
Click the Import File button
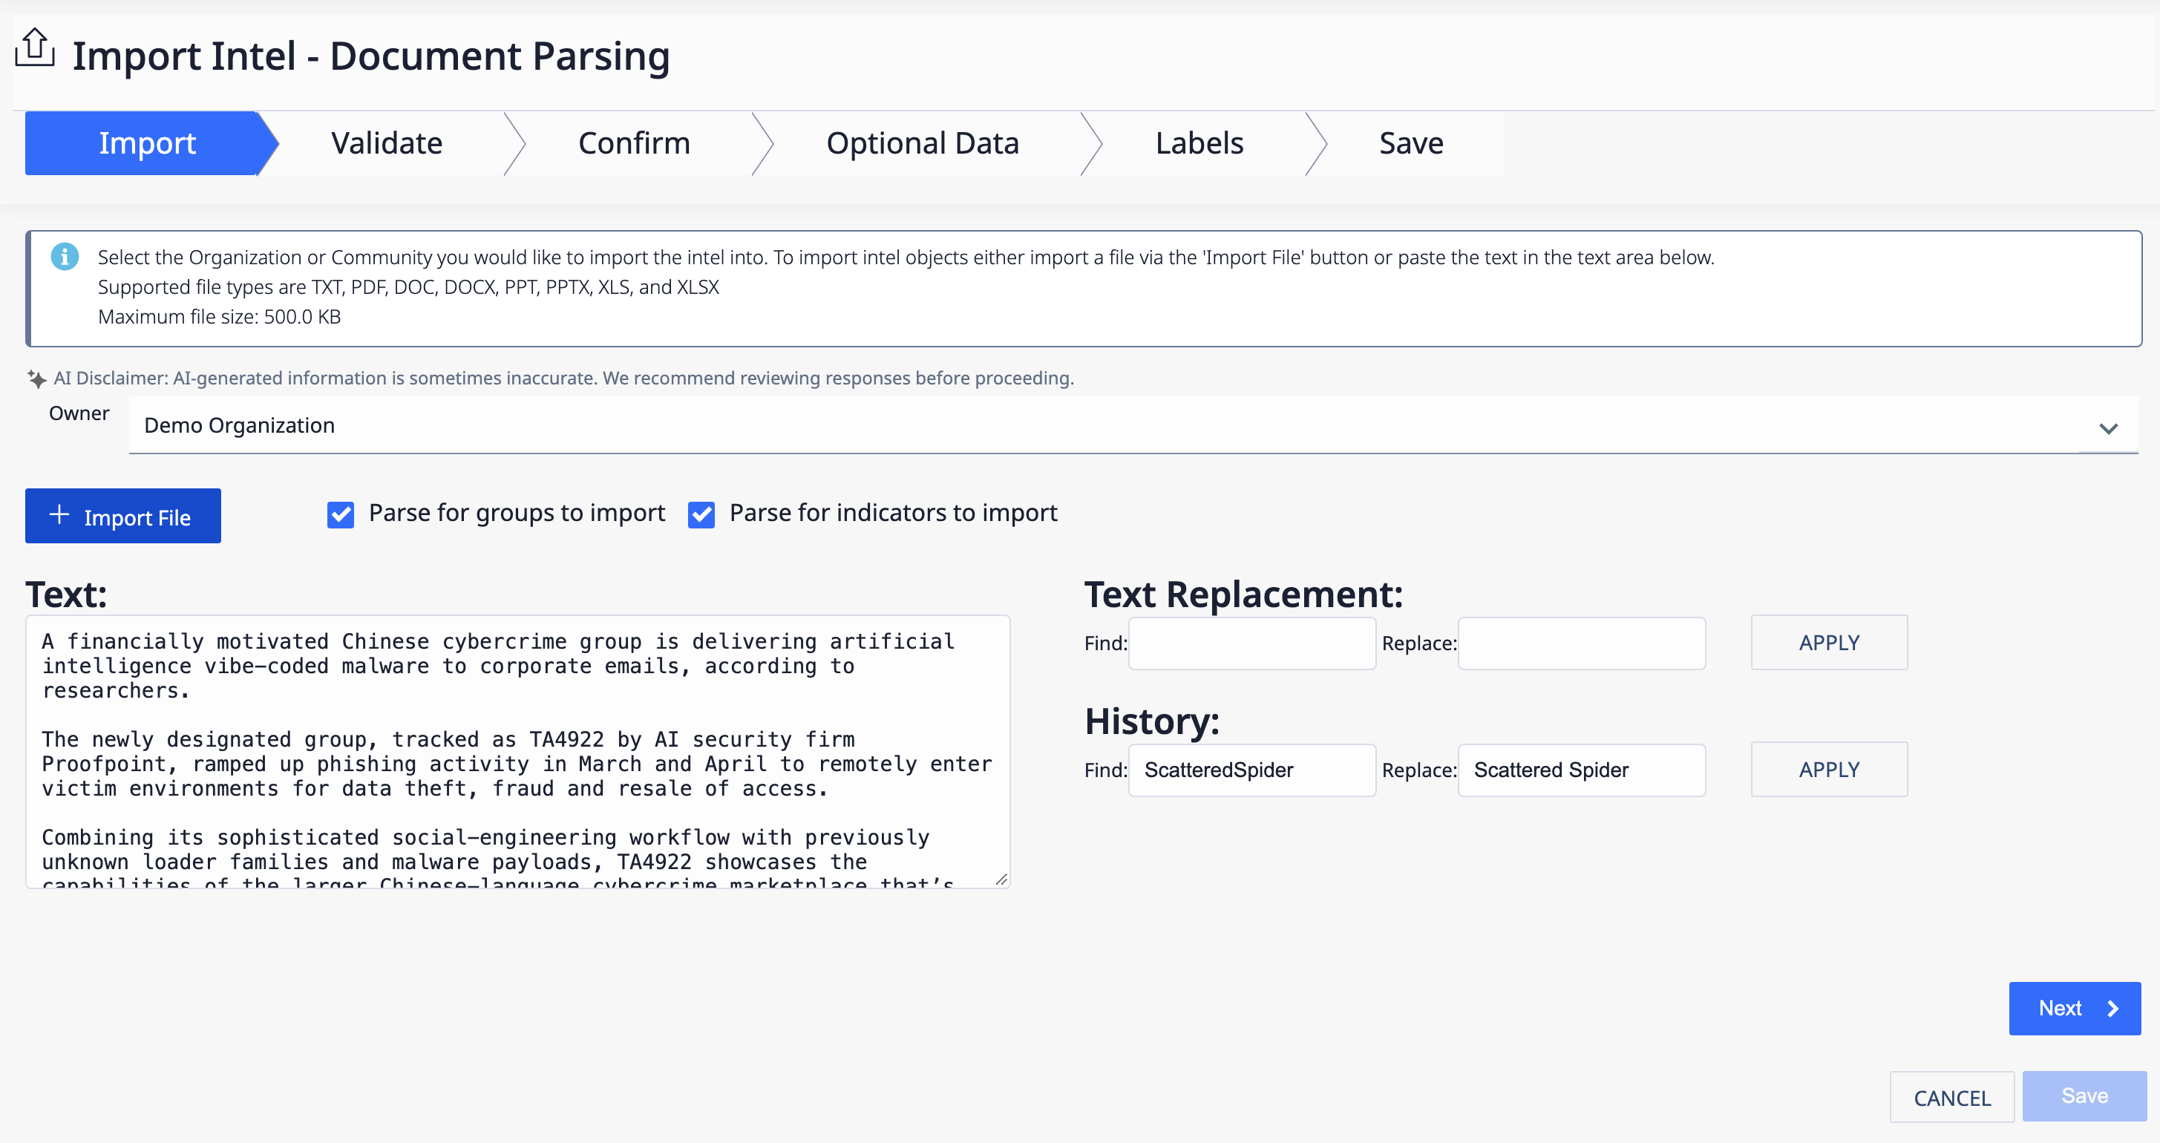[x=123, y=516]
